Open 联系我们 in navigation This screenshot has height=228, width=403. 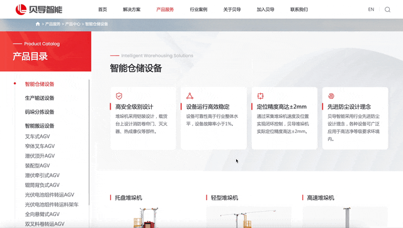click(299, 9)
